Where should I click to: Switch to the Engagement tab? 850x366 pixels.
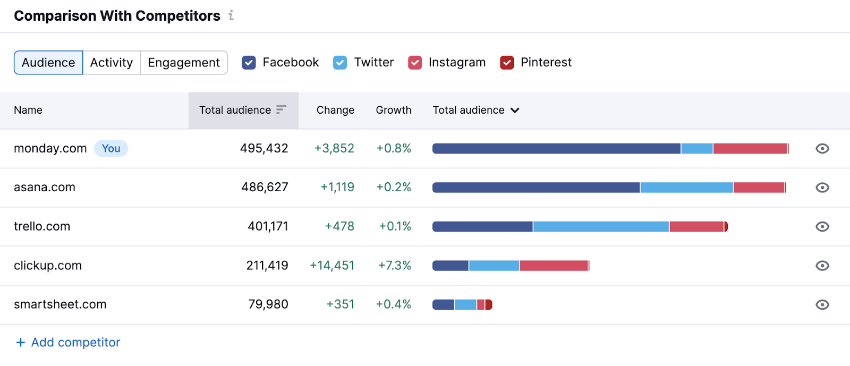184,62
